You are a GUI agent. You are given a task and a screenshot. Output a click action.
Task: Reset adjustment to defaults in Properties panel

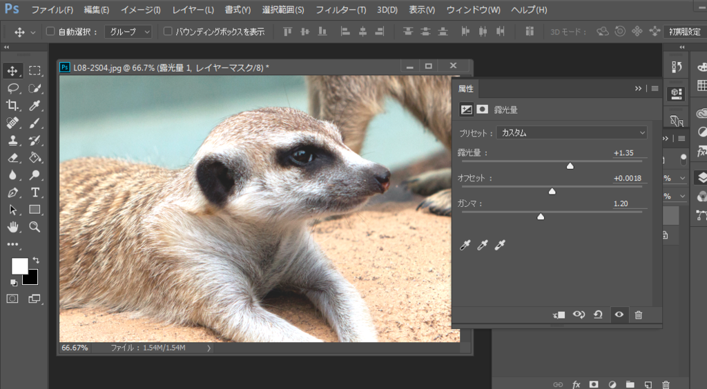[x=598, y=315]
